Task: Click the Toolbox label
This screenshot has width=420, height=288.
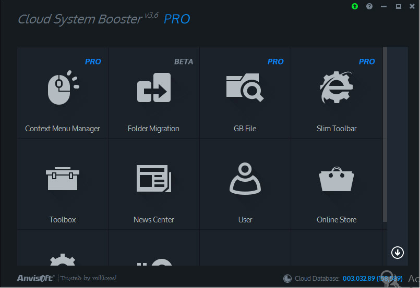Action: pyautogui.click(x=63, y=220)
